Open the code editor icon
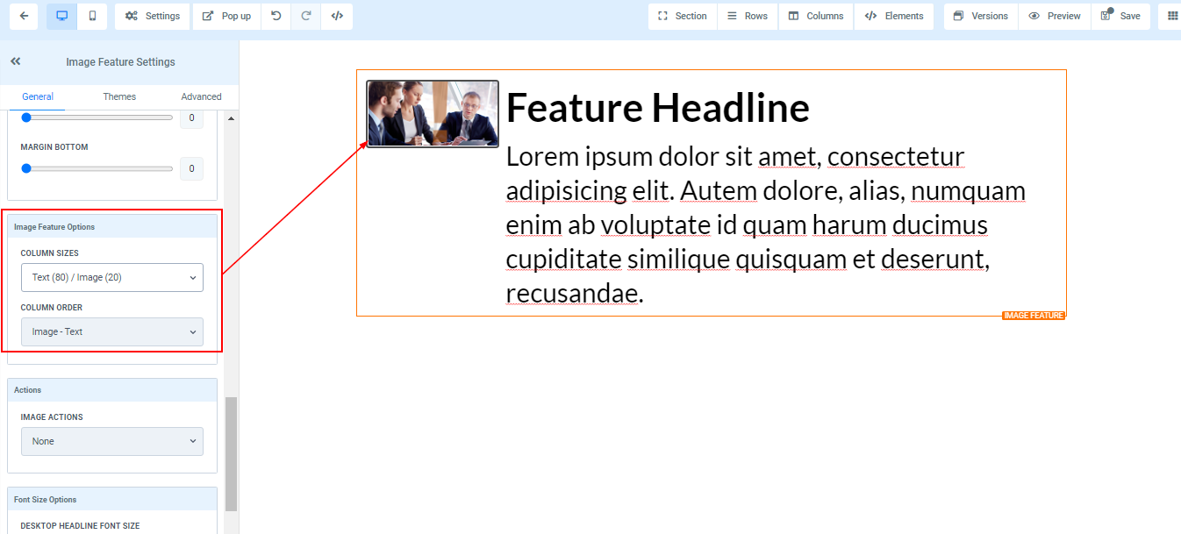This screenshot has width=1181, height=534. tap(337, 16)
